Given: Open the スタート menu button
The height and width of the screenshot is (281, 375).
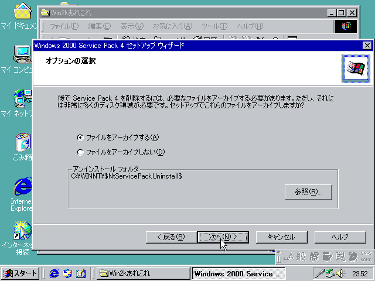Looking at the screenshot, I should 20,273.
